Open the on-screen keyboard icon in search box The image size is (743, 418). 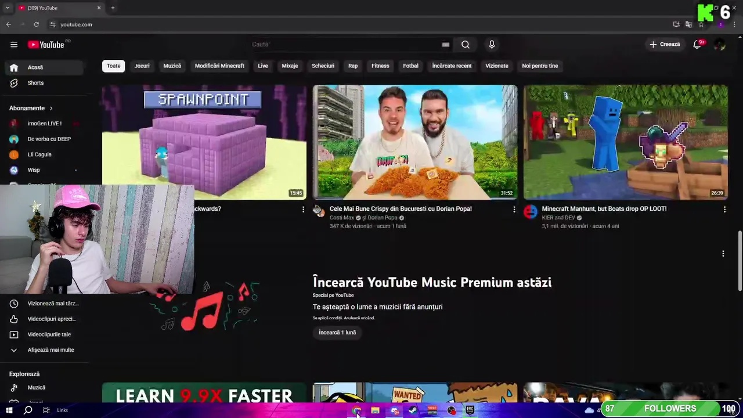tap(445, 45)
